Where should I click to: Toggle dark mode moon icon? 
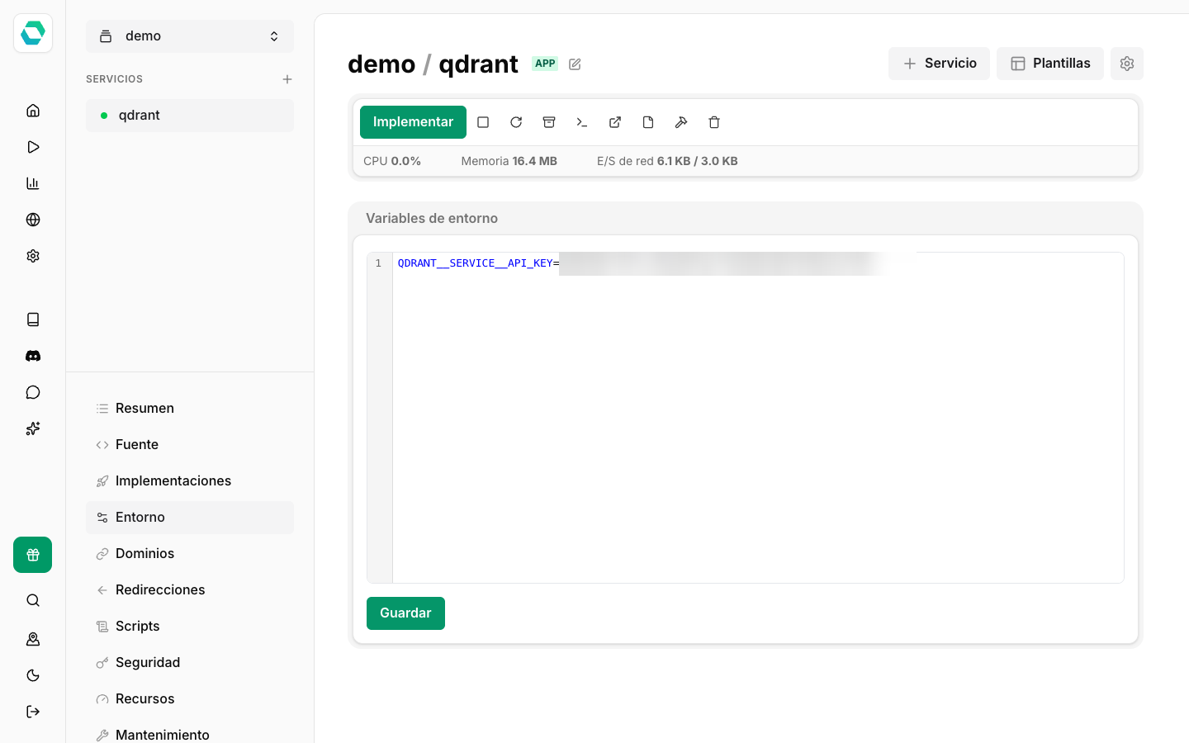33,675
